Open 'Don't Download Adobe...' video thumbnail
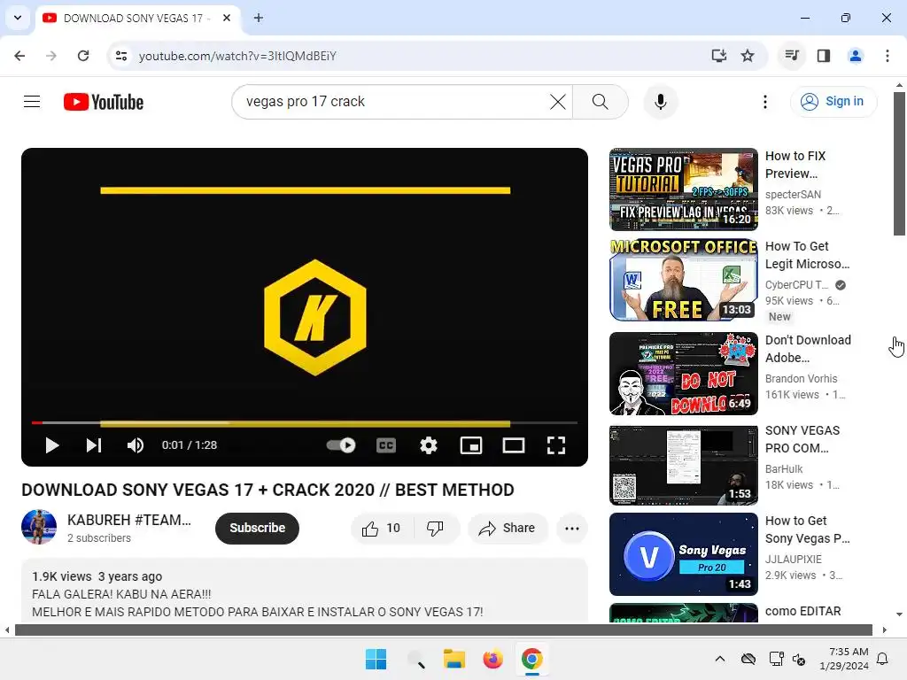This screenshot has height=680, width=907. click(x=684, y=374)
